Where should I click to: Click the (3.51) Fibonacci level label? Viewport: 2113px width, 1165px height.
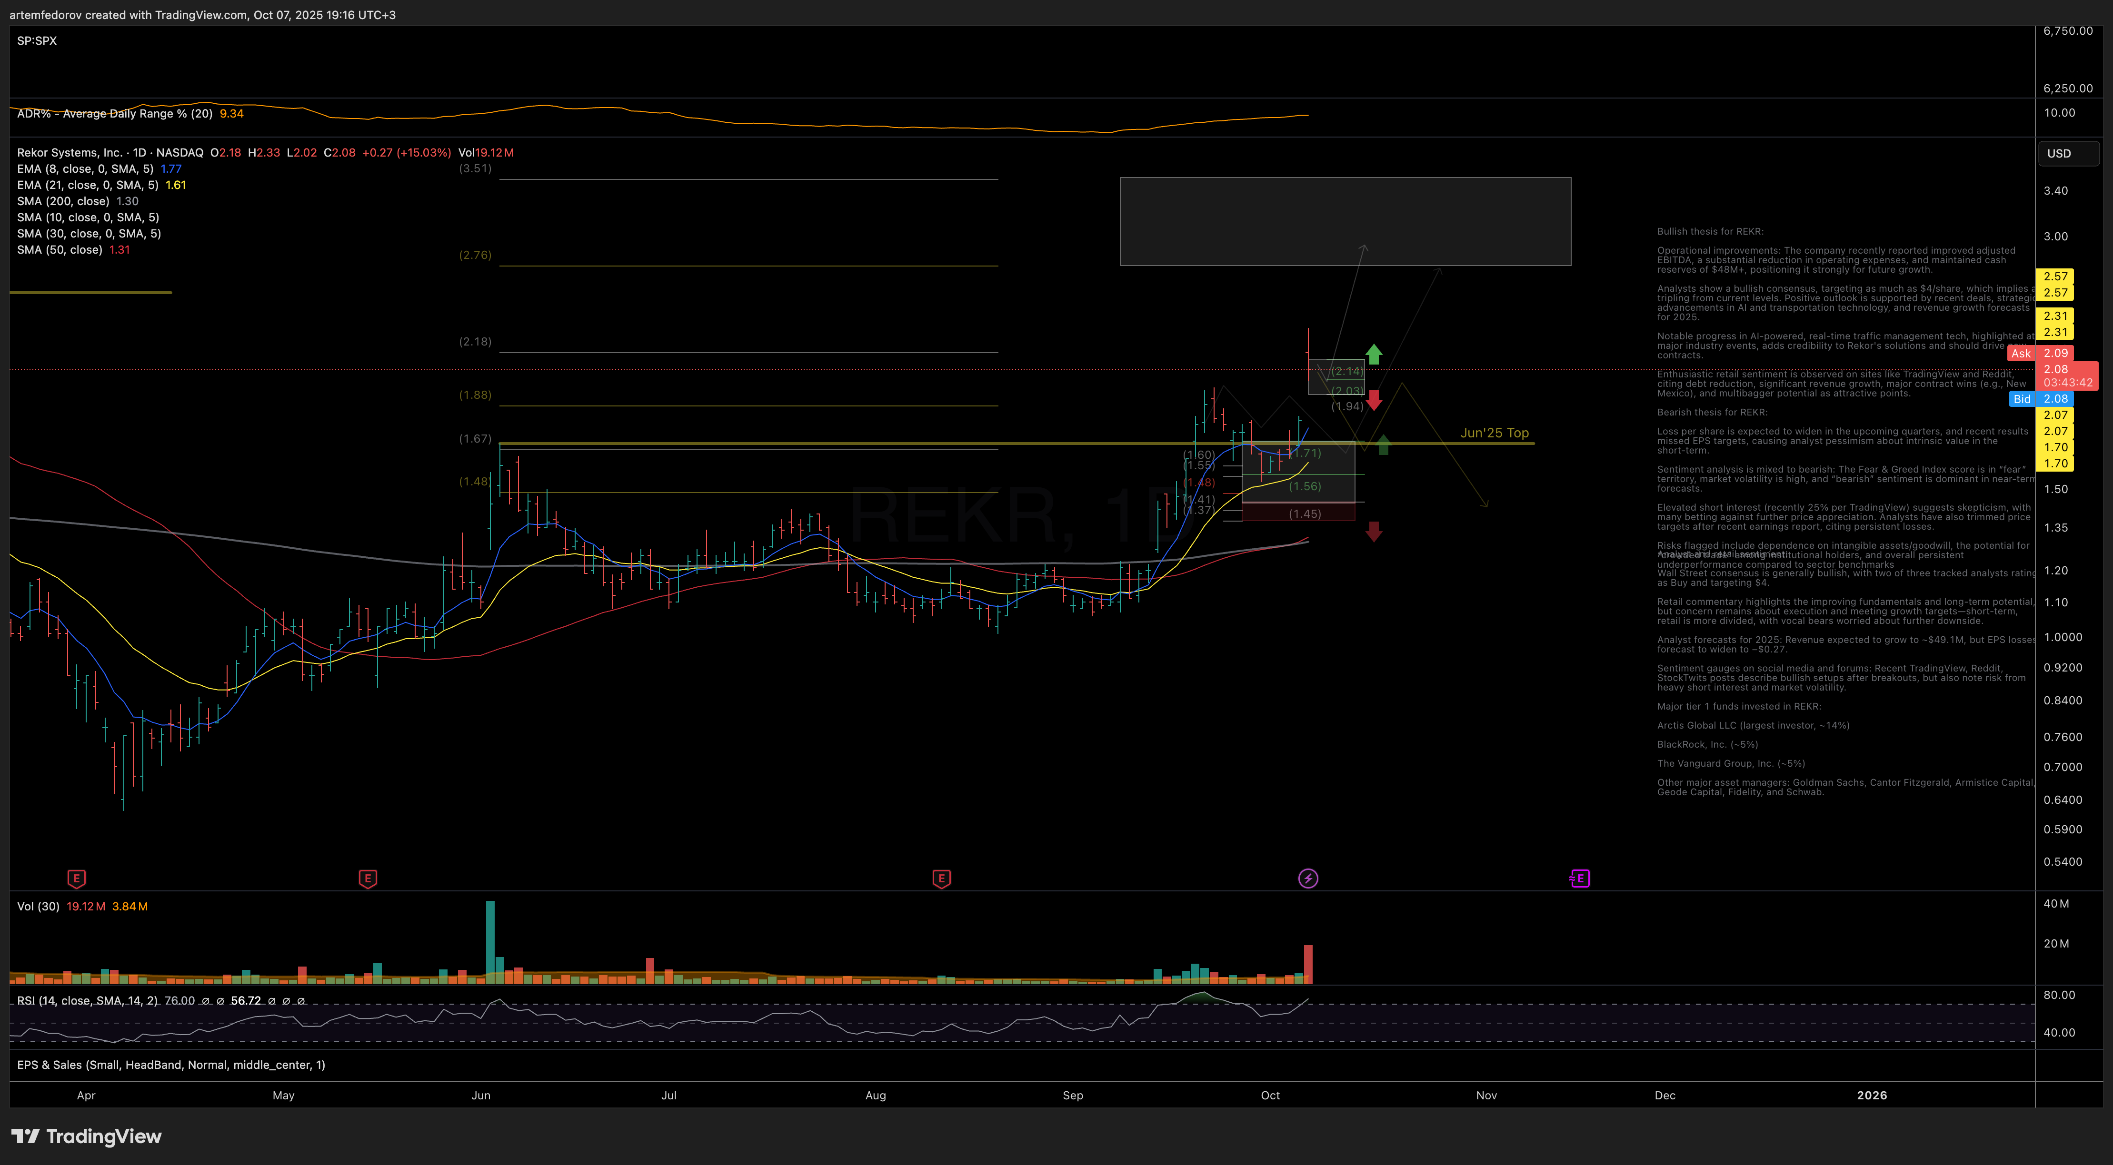pos(475,169)
